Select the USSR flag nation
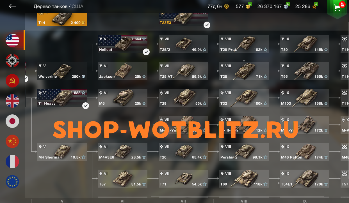This screenshot has width=349, height=203. (12, 81)
